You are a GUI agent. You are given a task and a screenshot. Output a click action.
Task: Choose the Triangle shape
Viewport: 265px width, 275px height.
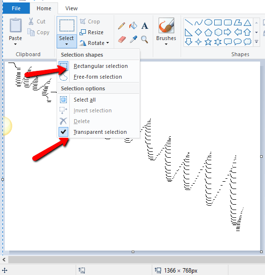point(247,22)
